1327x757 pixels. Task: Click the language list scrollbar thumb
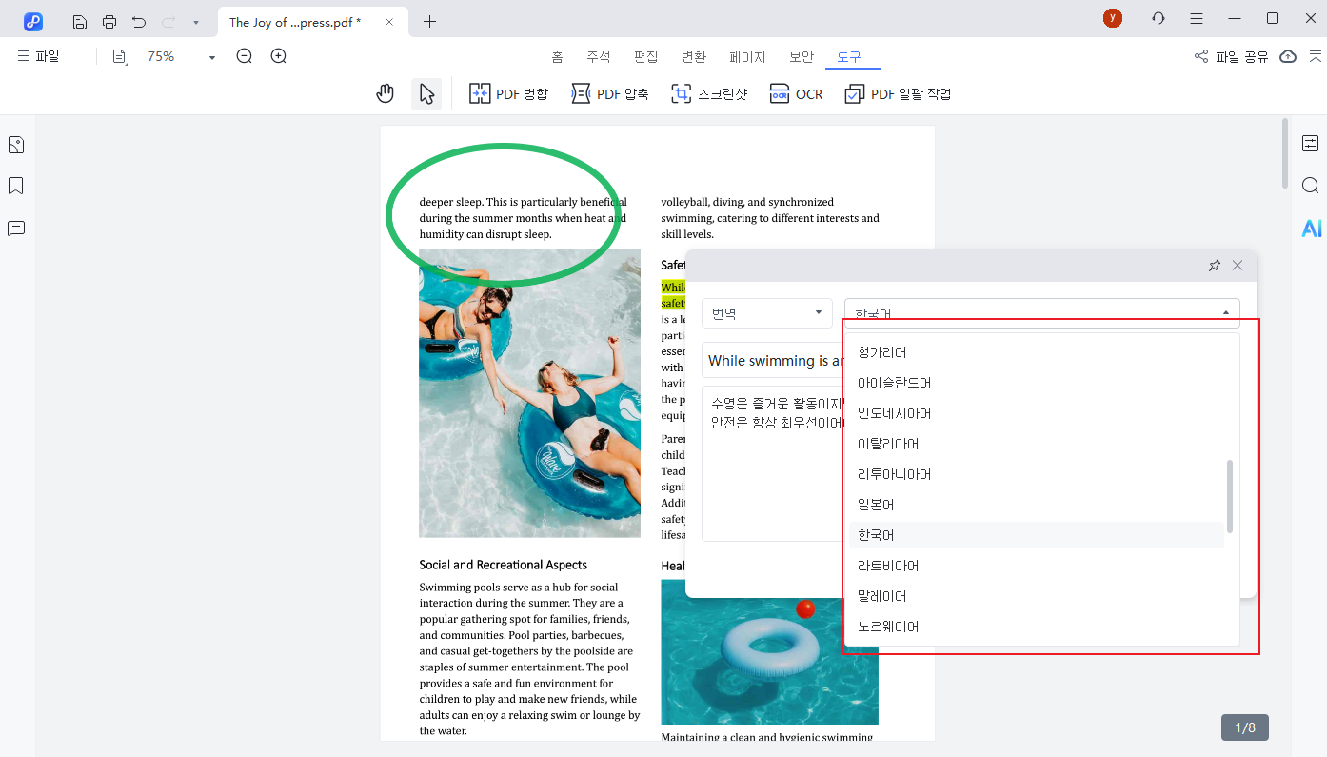point(1230,495)
